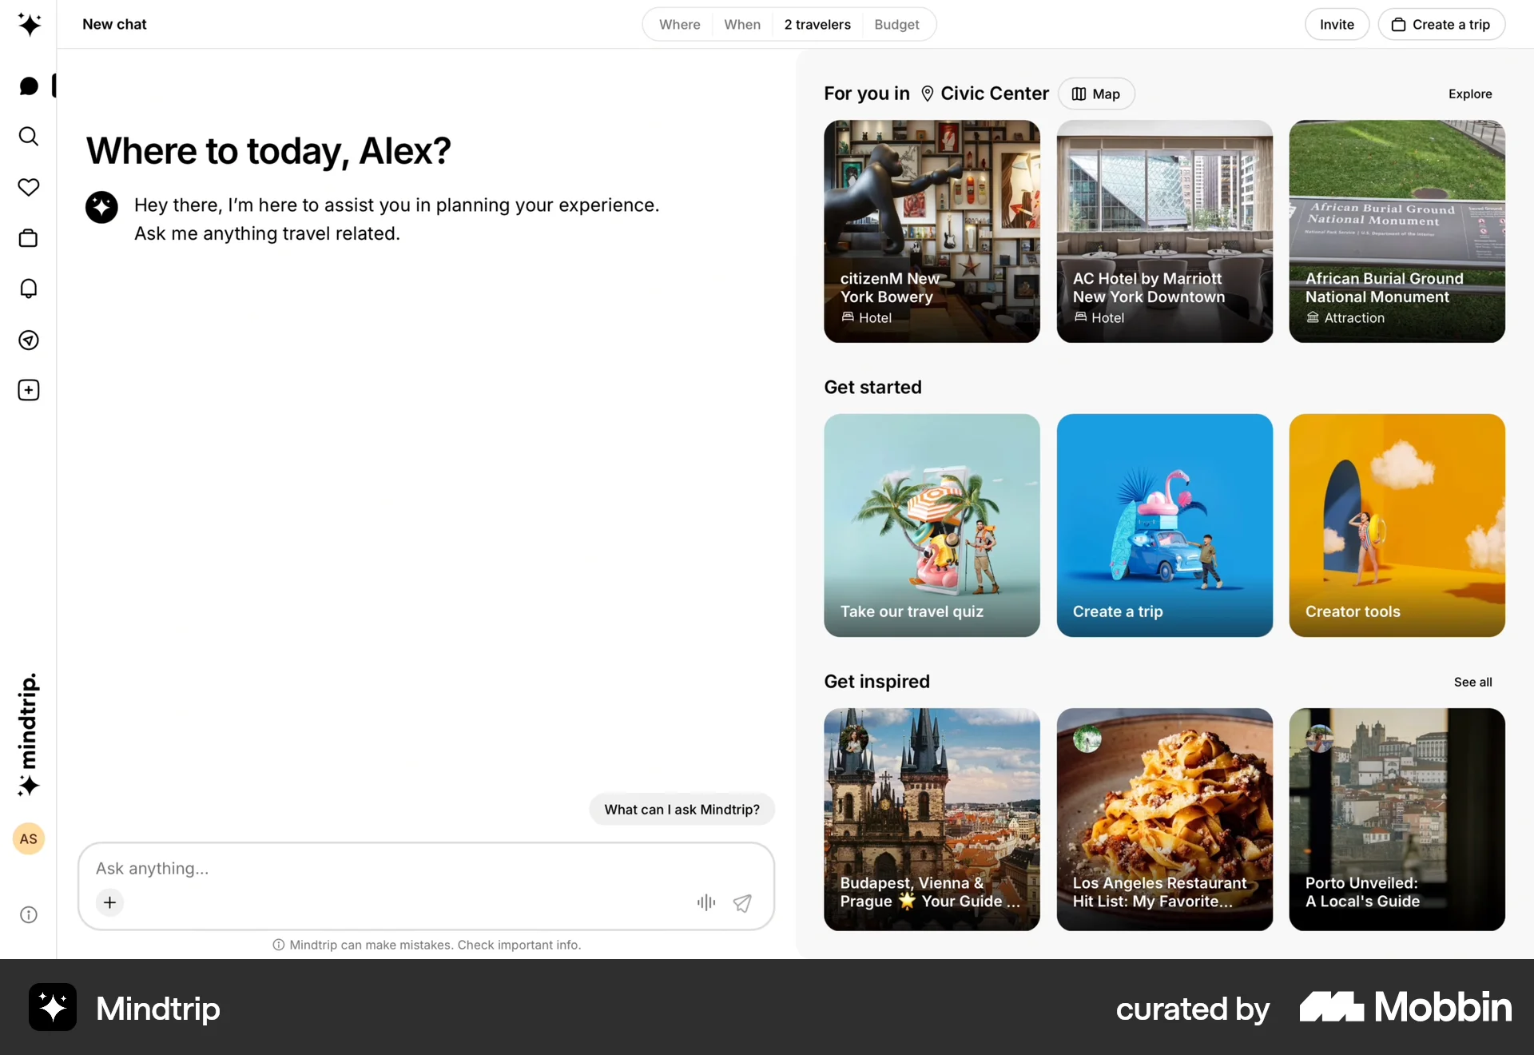Select the Budget option in the top bar
Image resolution: width=1534 pixels, height=1055 pixels.
click(x=896, y=24)
